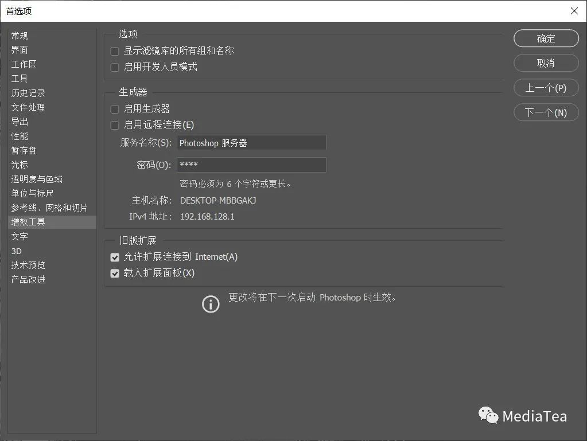The height and width of the screenshot is (441, 587).
Task: Select 透明度与色域 category
Action: point(52,179)
